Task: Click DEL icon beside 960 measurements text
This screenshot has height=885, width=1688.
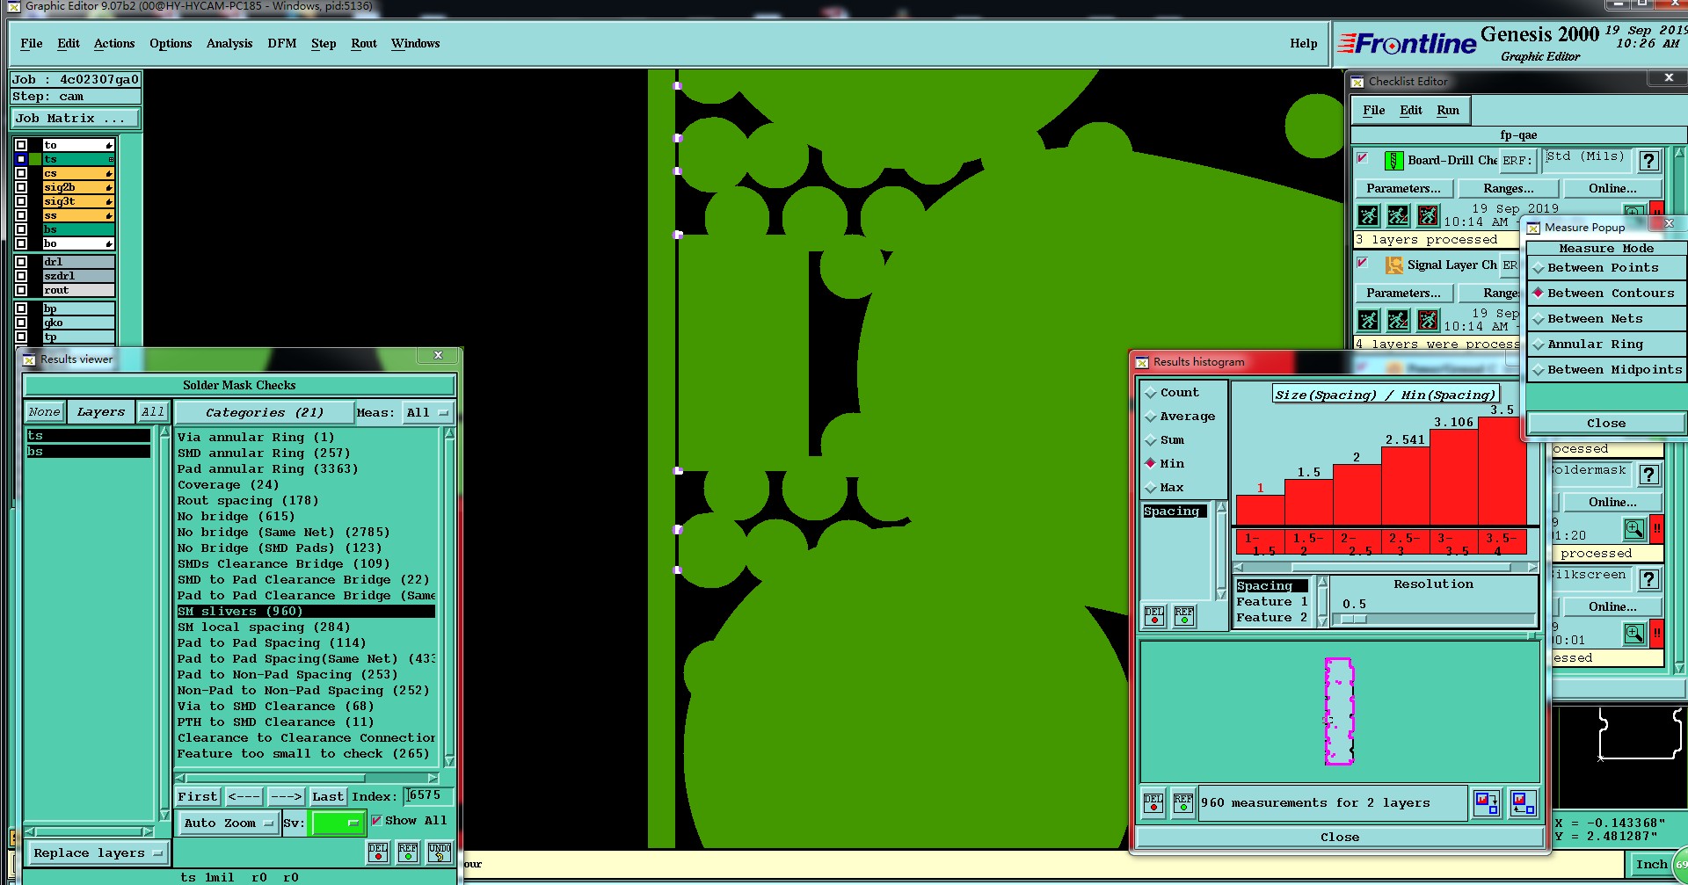Action: click(1153, 803)
